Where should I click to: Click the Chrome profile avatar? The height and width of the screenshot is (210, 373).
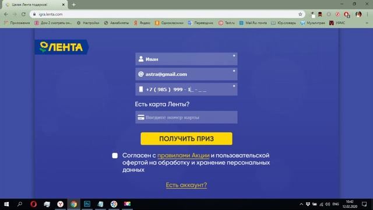point(358,14)
